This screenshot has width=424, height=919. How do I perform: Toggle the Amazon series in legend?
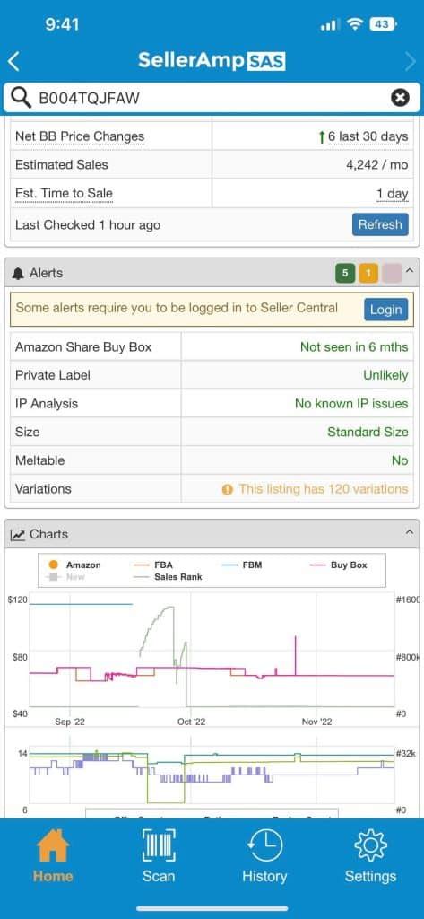pos(74,565)
